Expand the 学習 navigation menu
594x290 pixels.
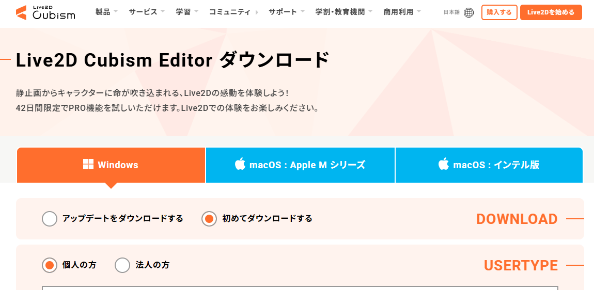pos(186,12)
